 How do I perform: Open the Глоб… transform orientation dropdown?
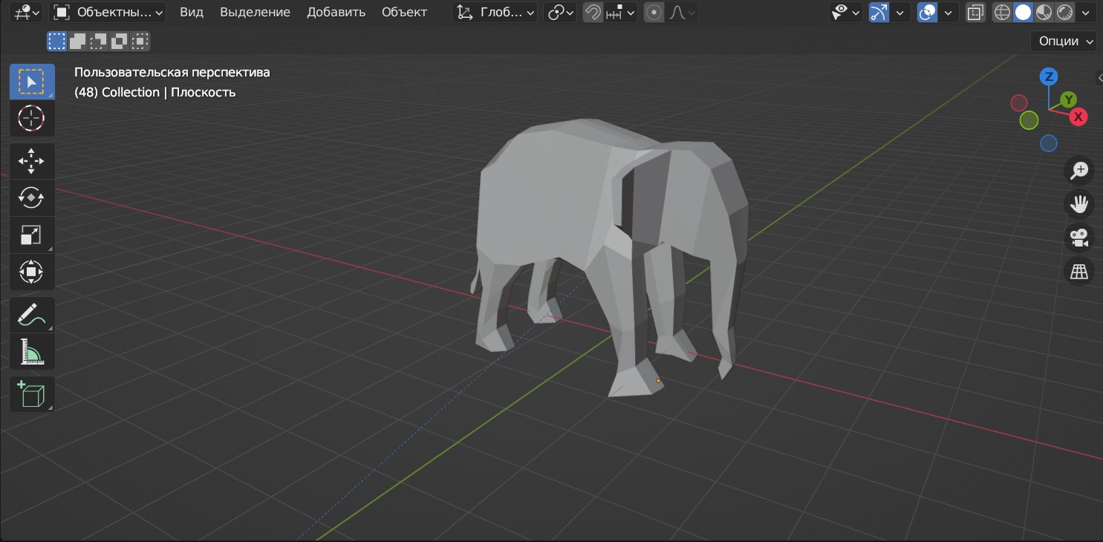[x=495, y=12]
